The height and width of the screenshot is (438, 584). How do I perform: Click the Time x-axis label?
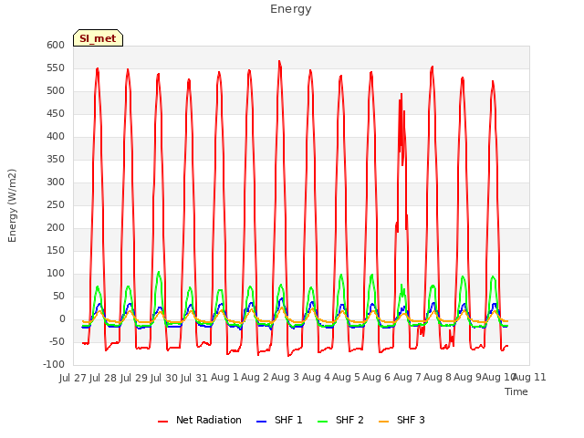click(516, 391)
